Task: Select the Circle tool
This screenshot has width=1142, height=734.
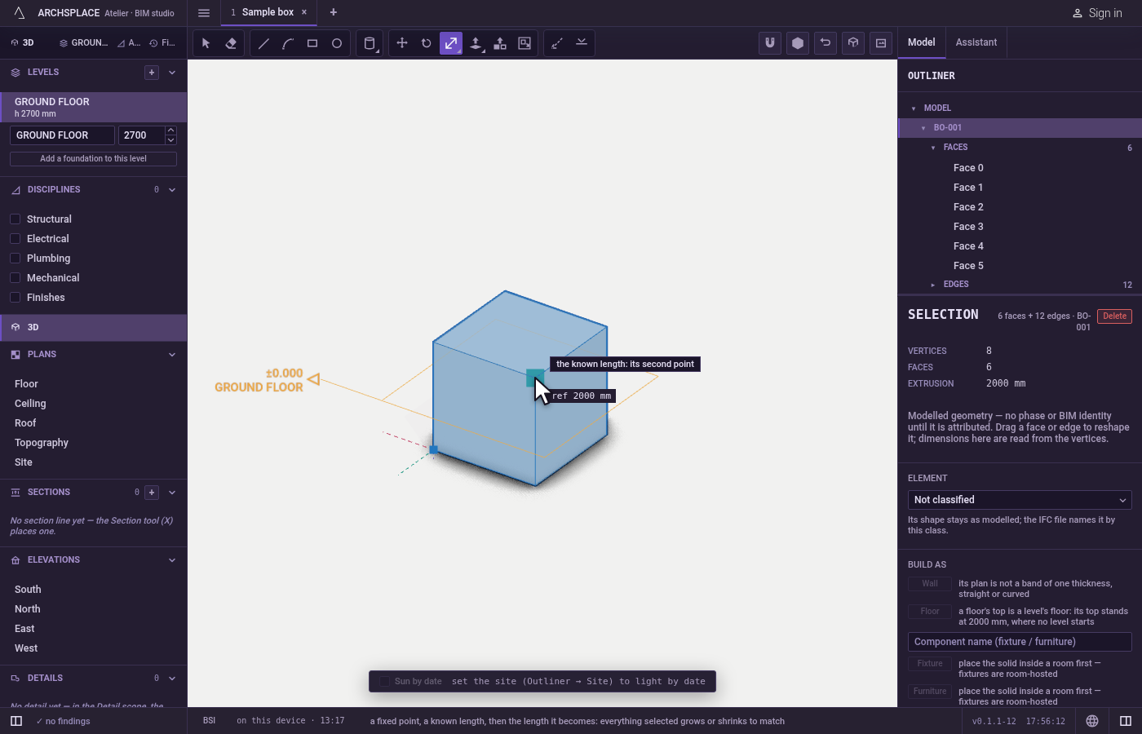Action: 337,43
